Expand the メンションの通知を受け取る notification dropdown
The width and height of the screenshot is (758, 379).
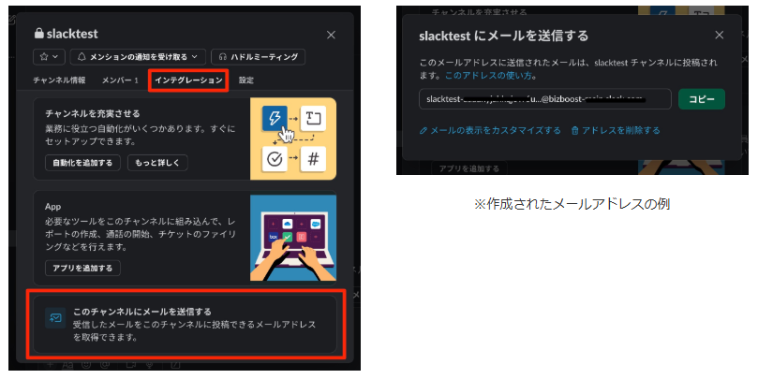[138, 57]
